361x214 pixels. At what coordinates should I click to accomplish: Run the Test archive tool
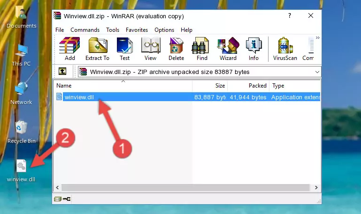[124, 49]
